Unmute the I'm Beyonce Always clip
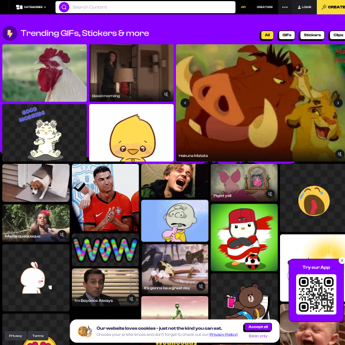The height and width of the screenshot is (345, 345). (131, 299)
